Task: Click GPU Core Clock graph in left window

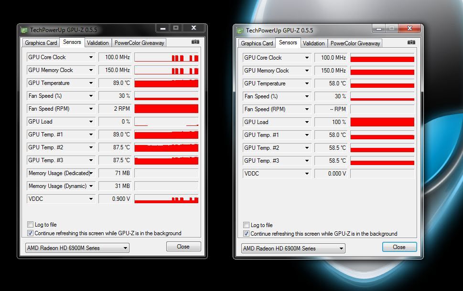Action: tap(166, 57)
